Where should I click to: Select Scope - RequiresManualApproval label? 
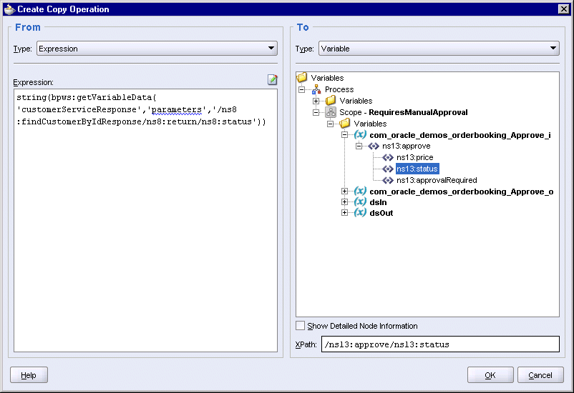coord(404,112)
